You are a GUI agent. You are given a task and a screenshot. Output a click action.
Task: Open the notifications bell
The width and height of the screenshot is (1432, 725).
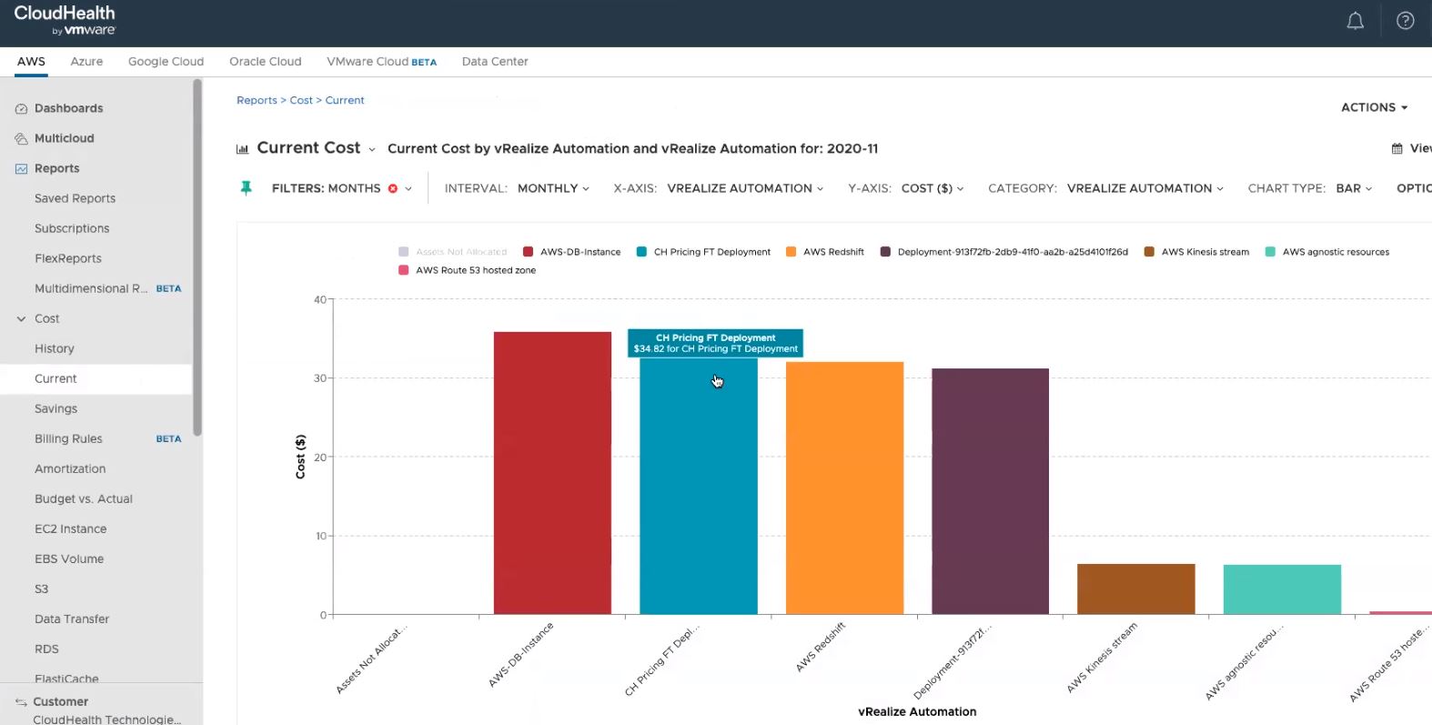[x=1355, y=21]
